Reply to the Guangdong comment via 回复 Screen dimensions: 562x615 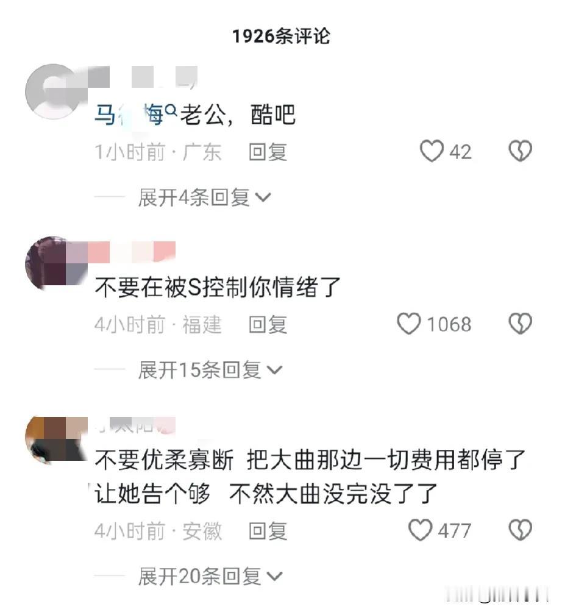(268, 152)
